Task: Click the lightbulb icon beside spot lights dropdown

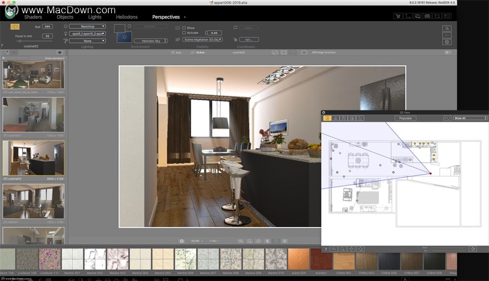Action: (x=66, y=33)
